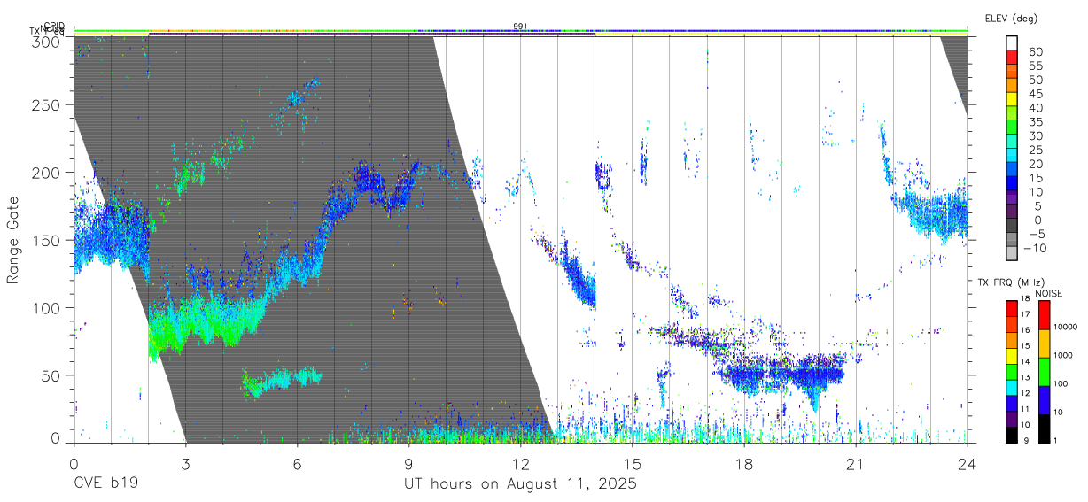Click the red top swatch of NOISE colorbar
The image size is (1088, 502).
pyautogui.click(x=1044, y=314)
